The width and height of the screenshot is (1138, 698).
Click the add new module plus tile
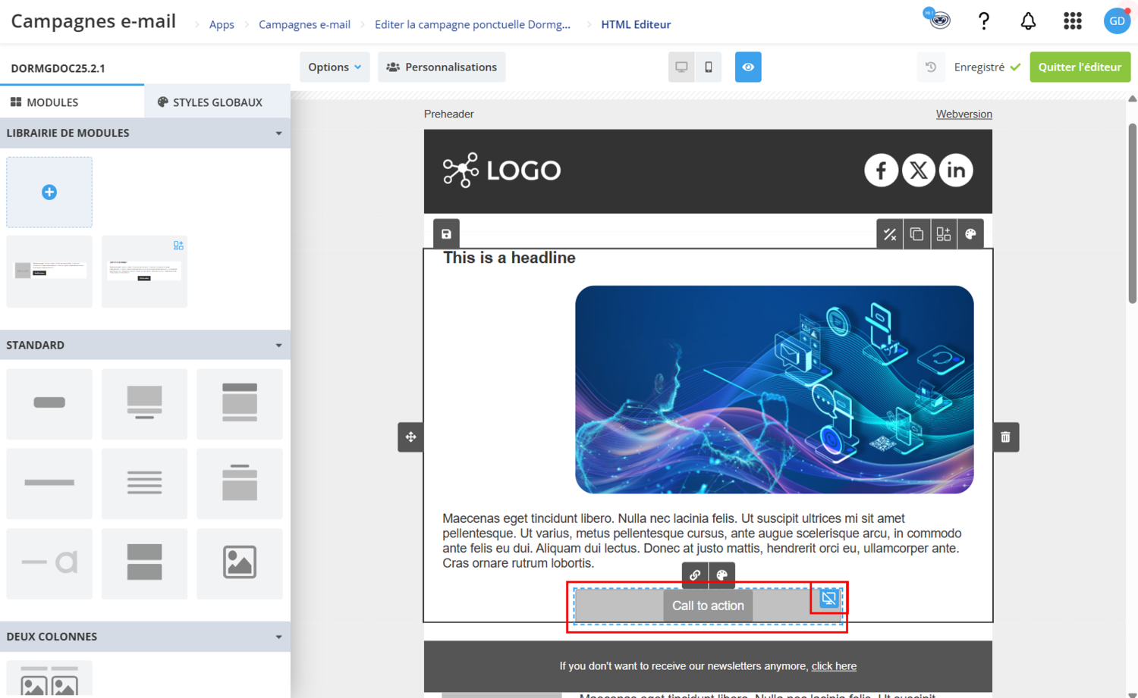(x=49, y=192)
